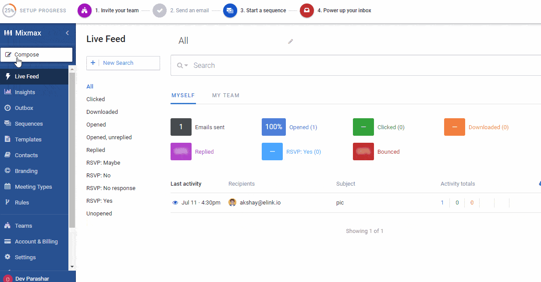Screen dimensions: 541x282
Task: Select the Opened, unreplied filter
Action: [109, 137]
